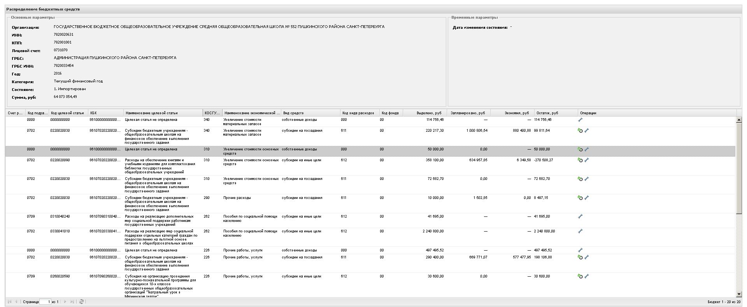Sort by 'Наименование целевой статьи' header
Screen dimensions: 747x307
(163, 113)
